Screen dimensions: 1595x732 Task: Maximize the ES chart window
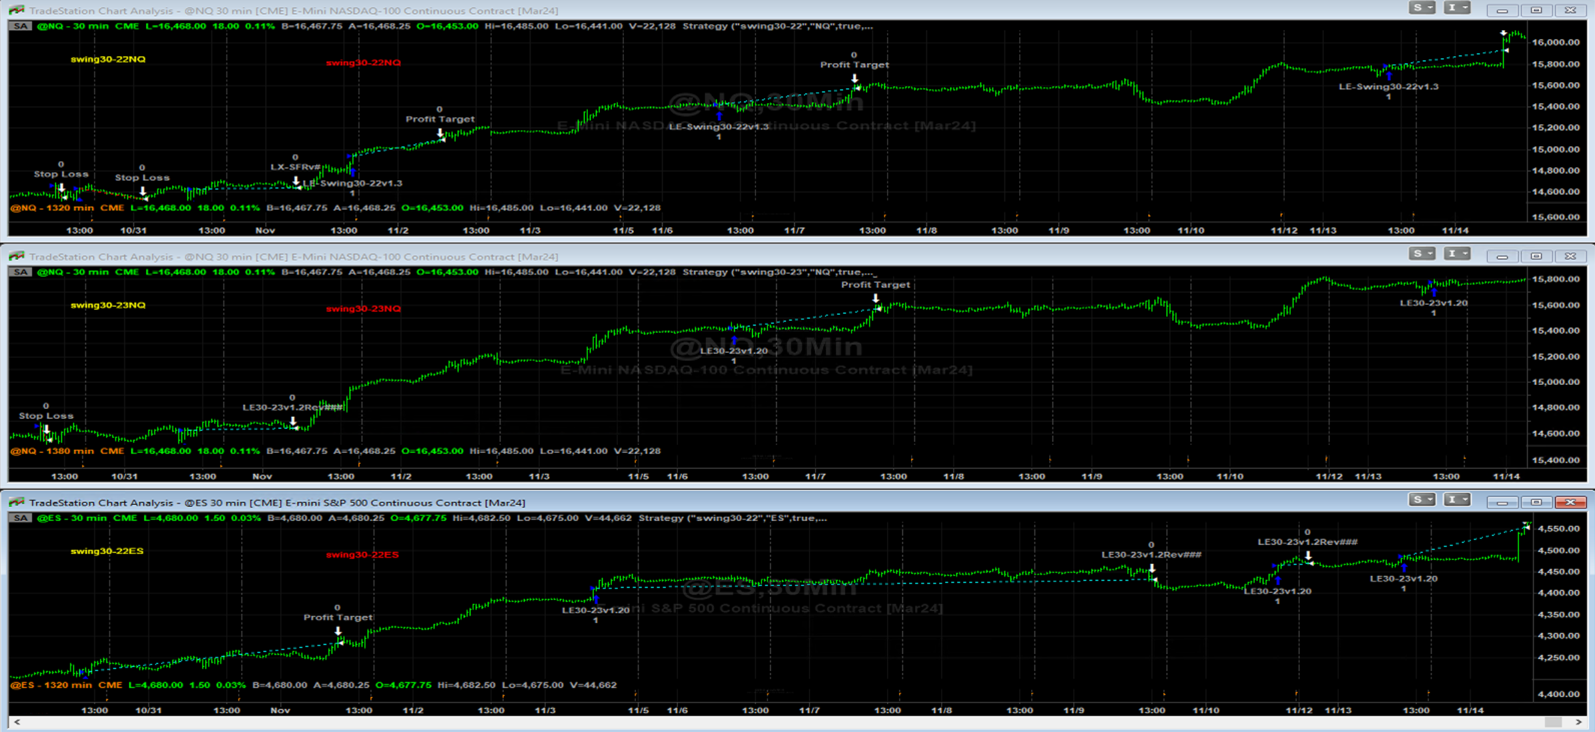pos(1536,502)
